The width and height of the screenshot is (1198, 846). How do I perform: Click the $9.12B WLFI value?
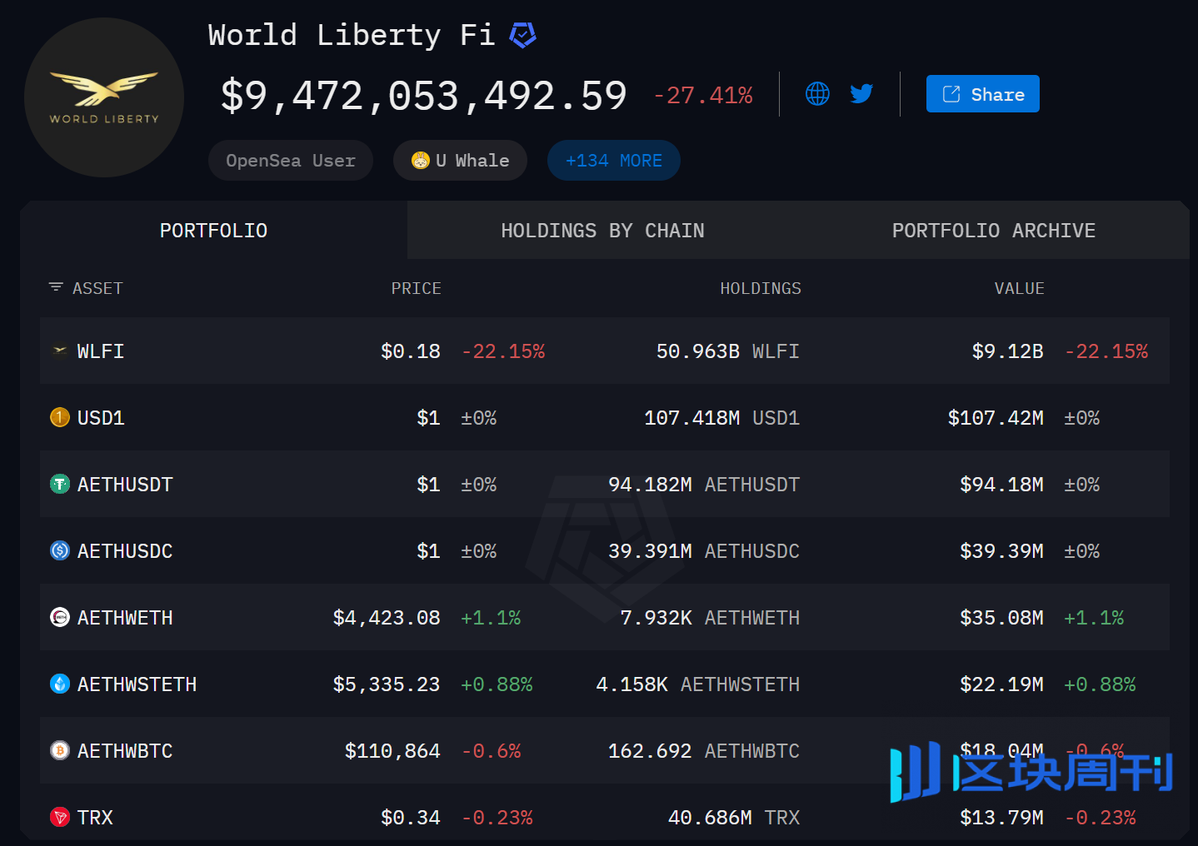[x=1007, y=351]
